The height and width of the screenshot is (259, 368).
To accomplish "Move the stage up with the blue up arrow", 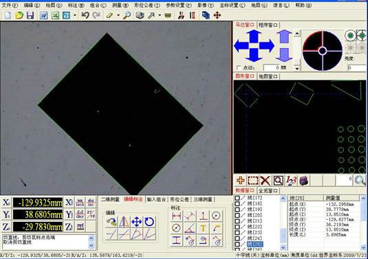I will [x=254, y=36].
